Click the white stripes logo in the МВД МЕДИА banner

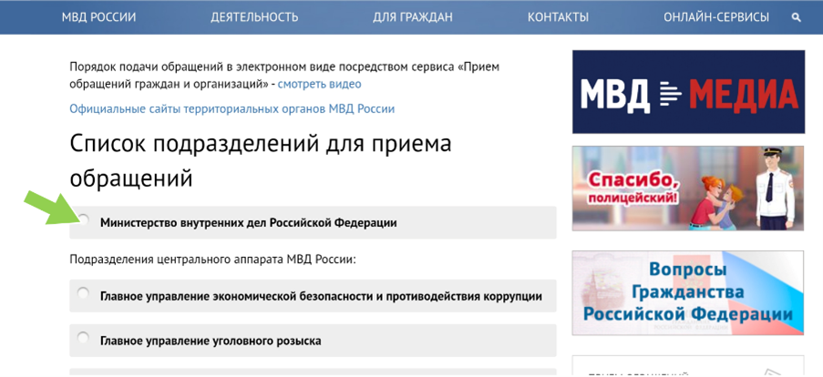point(669,92)
